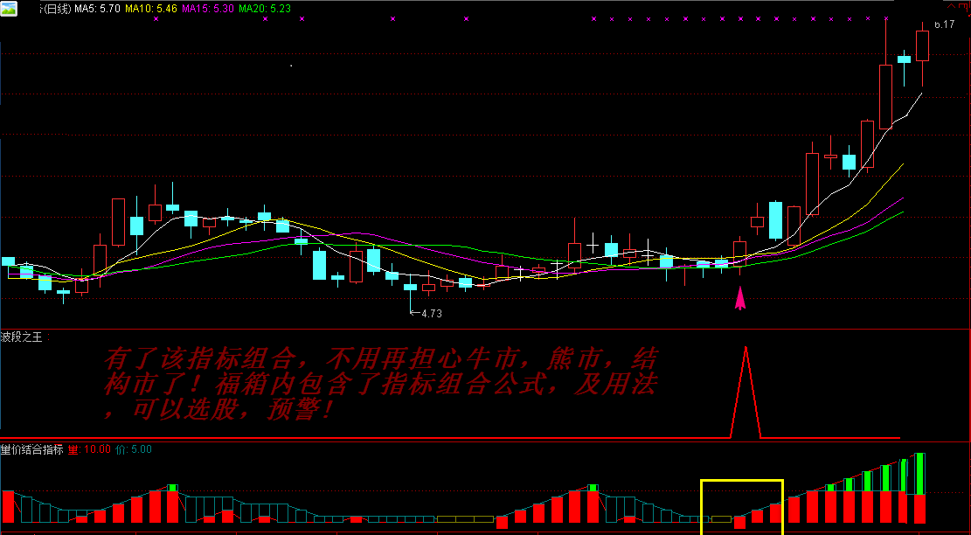Click the last candlestick beside 6.17
The width and height of the screenshot is (971, 535).
(x=923, y=46)
